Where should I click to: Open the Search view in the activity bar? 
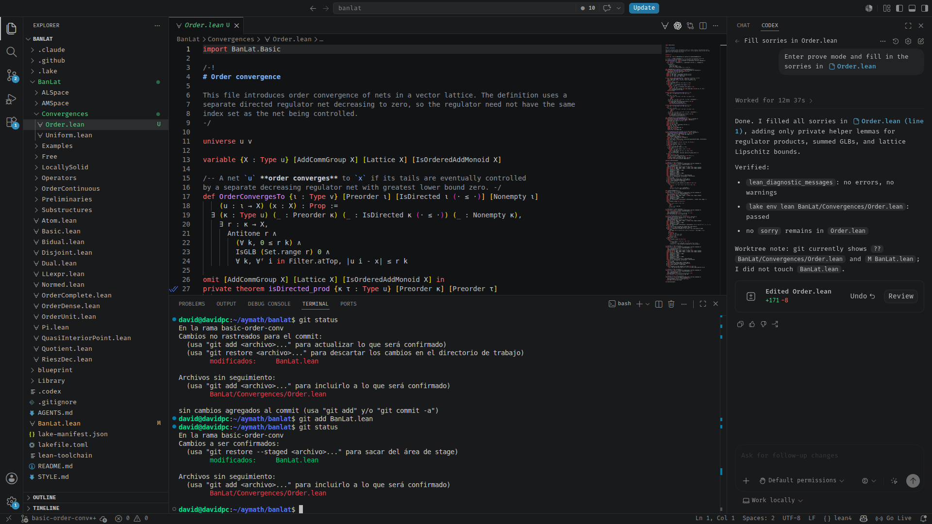point(12,52)
